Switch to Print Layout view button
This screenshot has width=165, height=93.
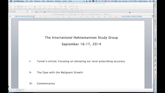[x=20, y=90]
